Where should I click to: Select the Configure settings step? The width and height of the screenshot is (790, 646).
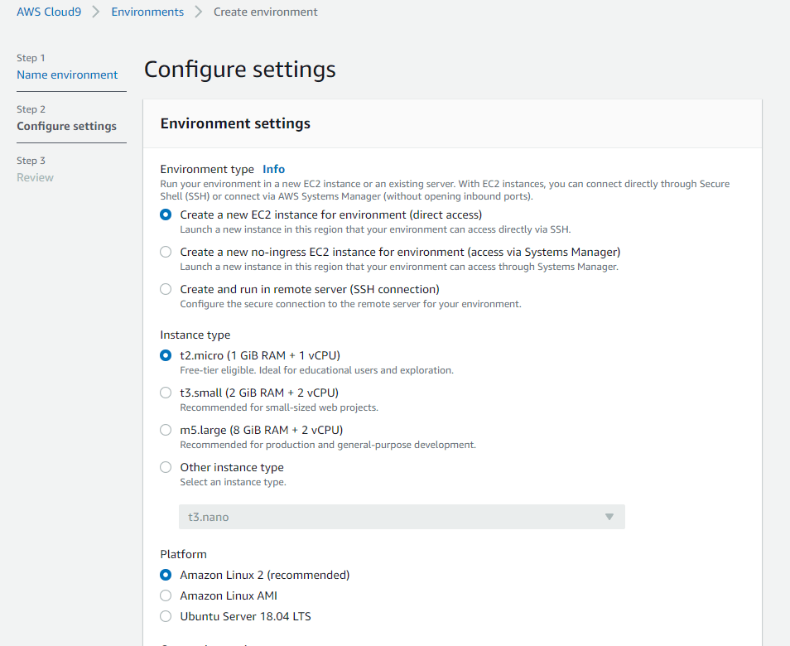pos(66,127)
